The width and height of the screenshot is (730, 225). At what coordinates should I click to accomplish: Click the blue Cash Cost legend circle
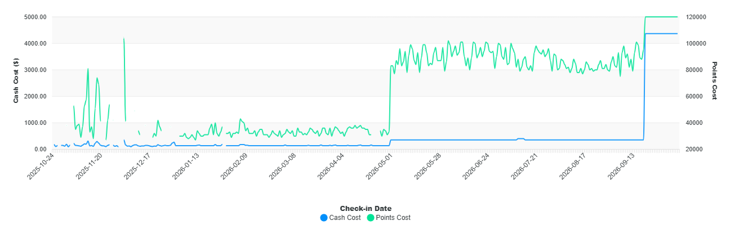(323, 218)
